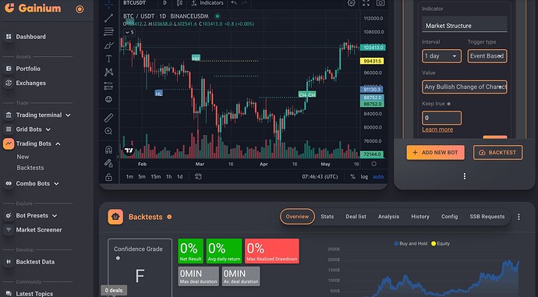Switch to the Deal list tab
Image resolution: width=538 pixels, height=297 pixels.
(x=356, y=217)
